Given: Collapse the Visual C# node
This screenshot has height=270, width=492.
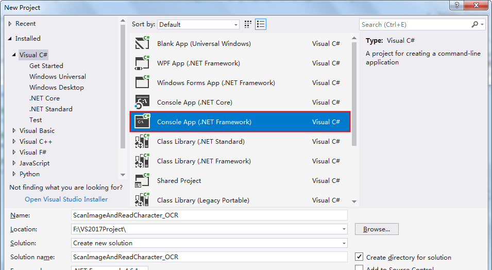Looking at the screenshot, I should point(14,55).
